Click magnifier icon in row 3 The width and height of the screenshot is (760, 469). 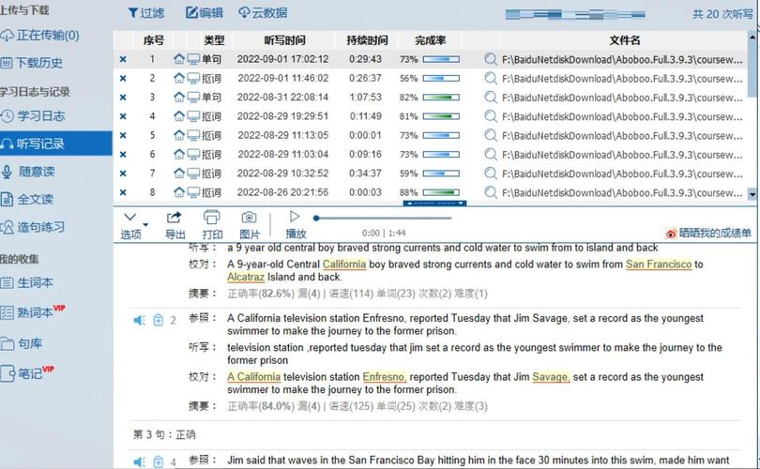point(491,98)
